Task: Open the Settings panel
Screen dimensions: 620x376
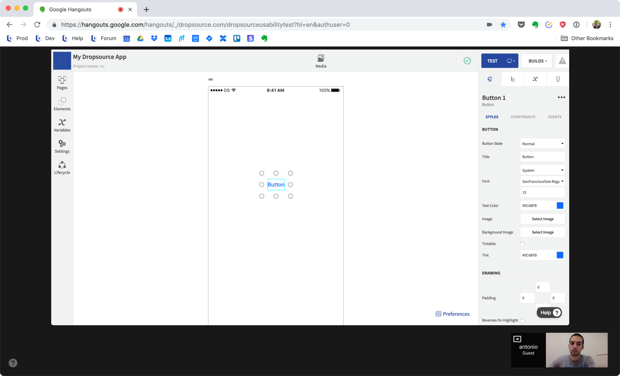Action: point(62,146)
